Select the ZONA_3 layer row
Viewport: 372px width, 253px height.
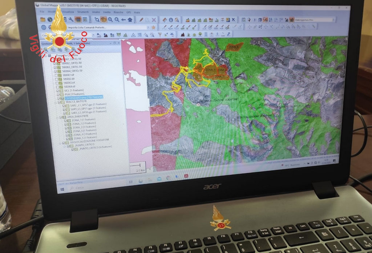click(x=84, y=127)
